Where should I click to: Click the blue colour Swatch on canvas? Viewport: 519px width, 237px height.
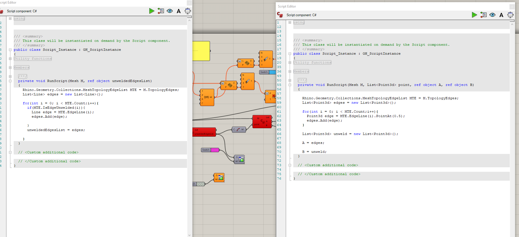pyautogui.click(x=272, y=72)
